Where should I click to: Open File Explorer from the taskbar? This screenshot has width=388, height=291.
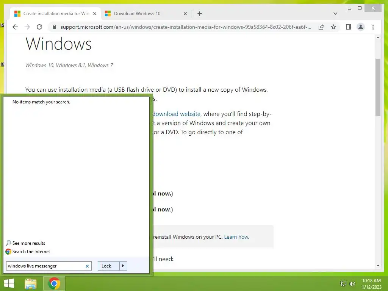click(x=31, y=283)
